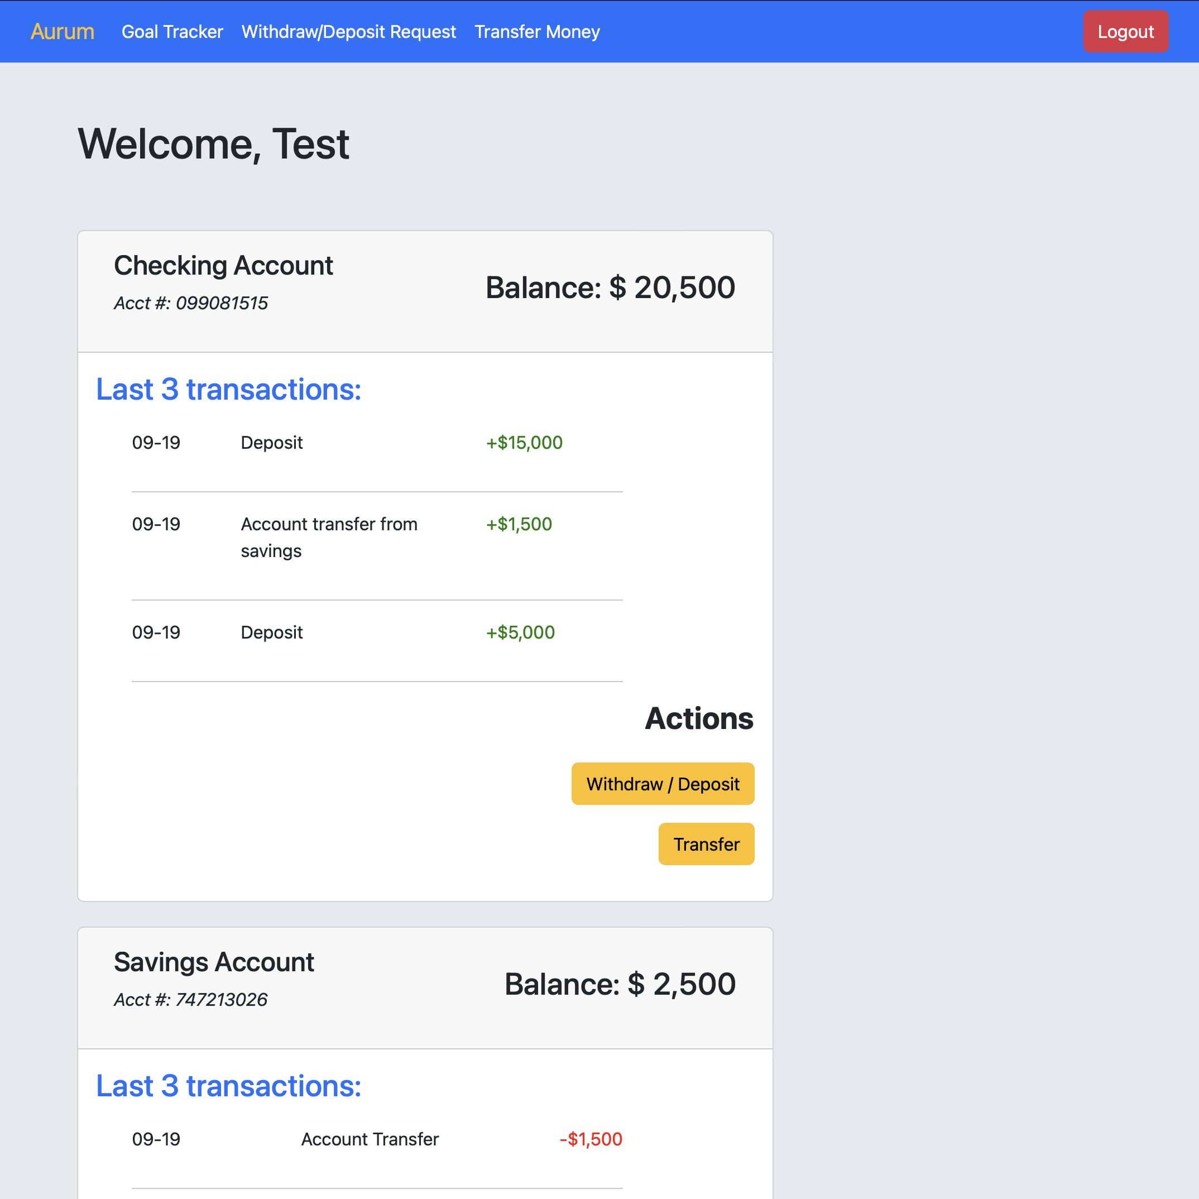Open the Goal Tracker page

click(x=172, y=32)
